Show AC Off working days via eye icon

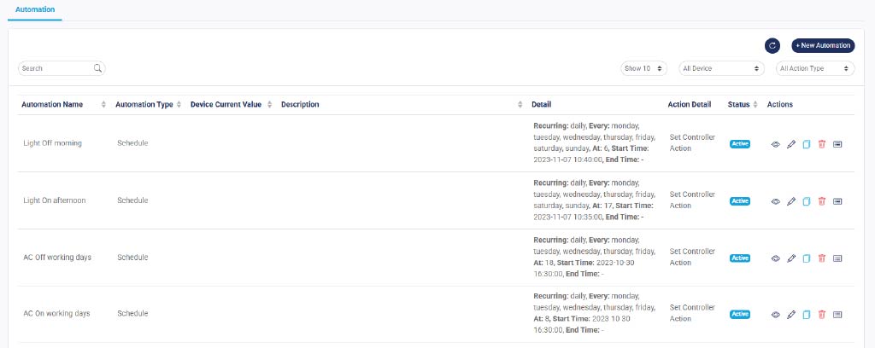click(776, 258)
